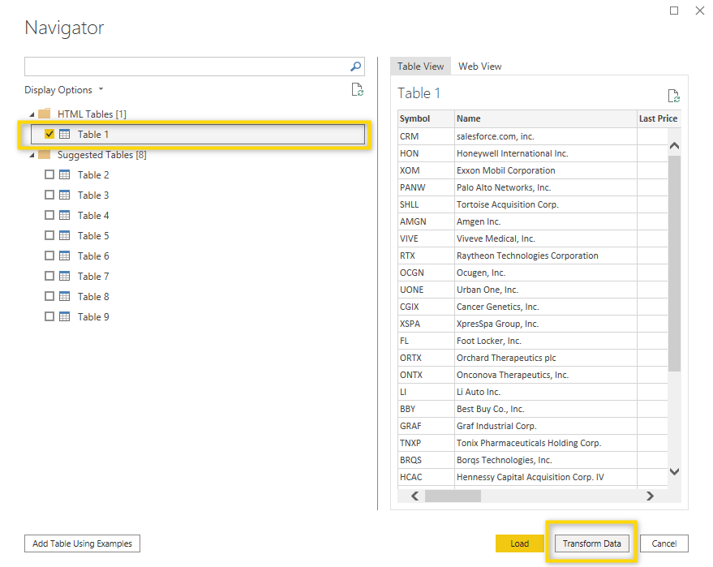Click the table icon beside Table 6
The image size is (713, 567).
coord(65,256)
